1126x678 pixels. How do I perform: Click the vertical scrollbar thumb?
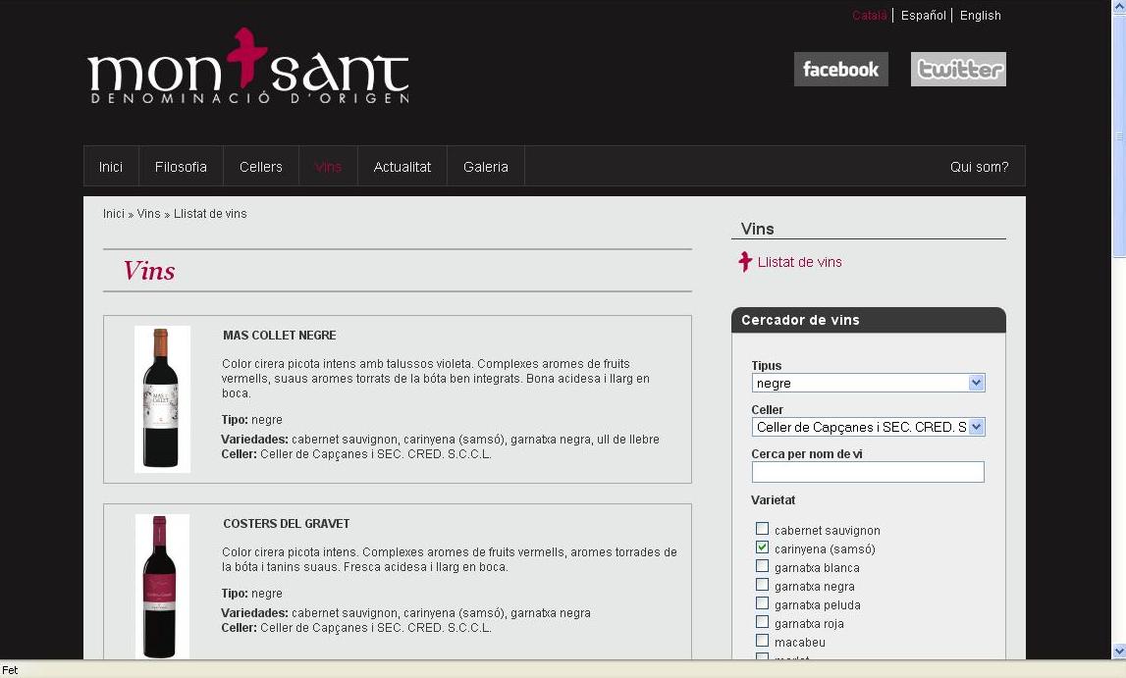[x=1119, y=134]
